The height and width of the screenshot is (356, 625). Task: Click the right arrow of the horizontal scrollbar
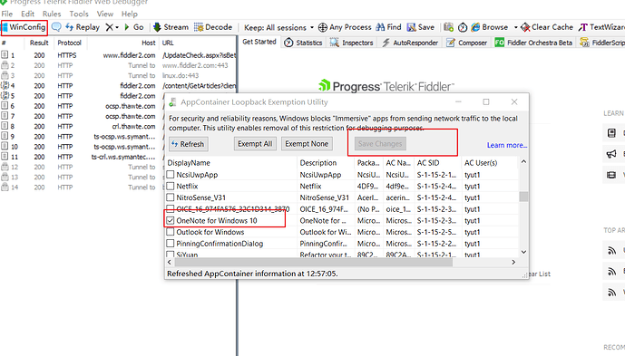[x=513, y=262]
